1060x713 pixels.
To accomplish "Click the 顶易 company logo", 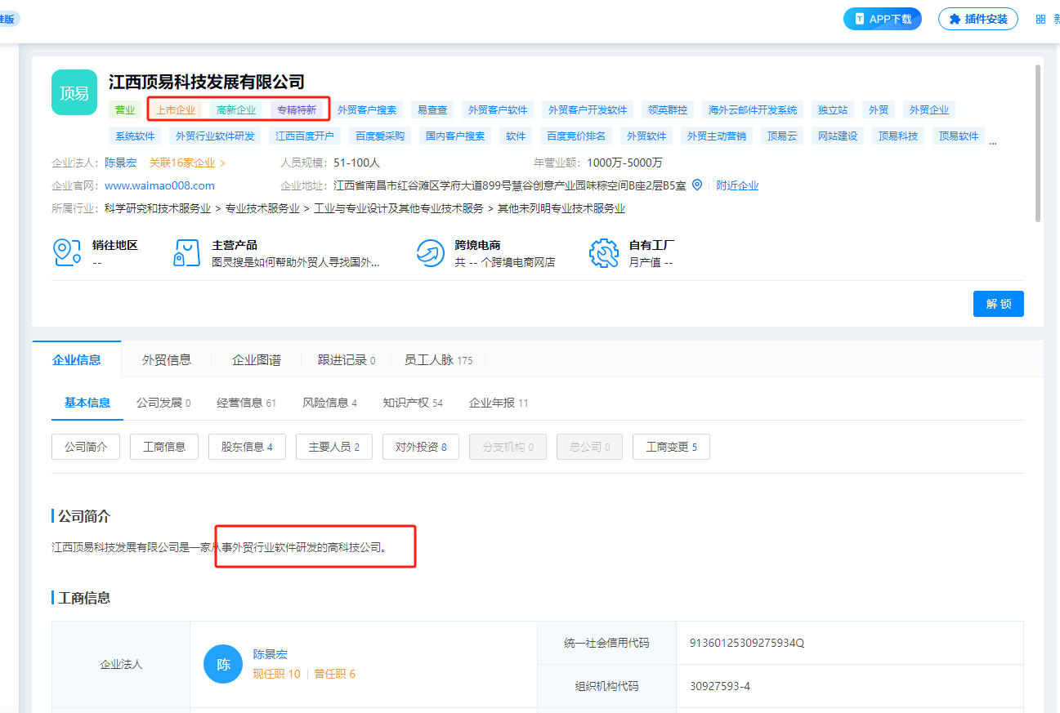I will tap(74, 92).
